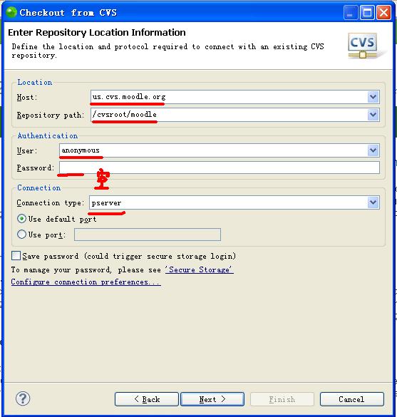Image resolution: width=397 pixels, height=417 pixels.
Task: Open Configure connection preferences link
Action: tap(86, 282)
